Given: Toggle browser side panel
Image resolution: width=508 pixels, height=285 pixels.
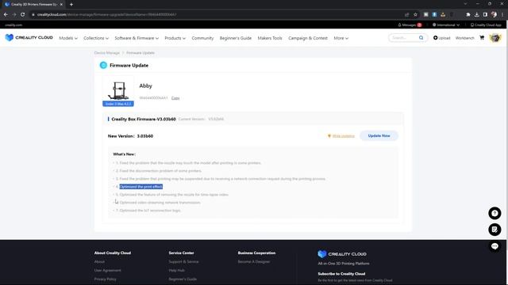Looking at the screenshot, I should coord(485,14).
